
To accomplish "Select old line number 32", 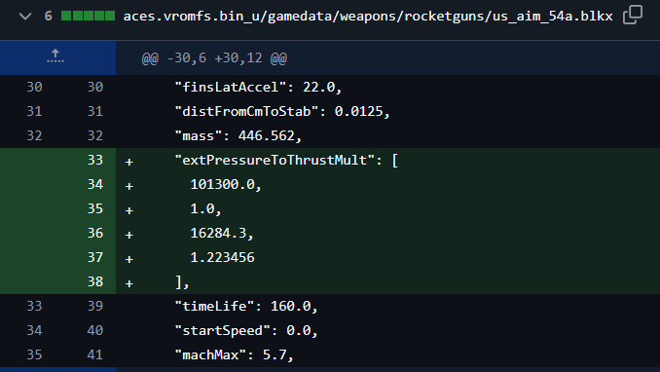I will pos(34,136).
